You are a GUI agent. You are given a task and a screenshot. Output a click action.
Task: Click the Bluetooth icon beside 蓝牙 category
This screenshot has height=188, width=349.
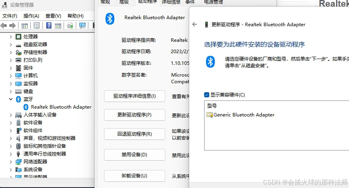point(18,99)
